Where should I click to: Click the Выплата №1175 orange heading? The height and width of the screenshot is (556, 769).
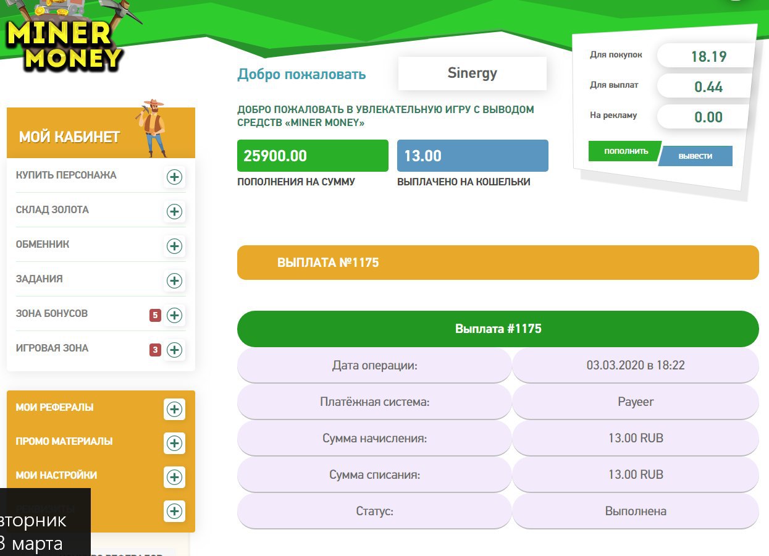coord(498,263)
